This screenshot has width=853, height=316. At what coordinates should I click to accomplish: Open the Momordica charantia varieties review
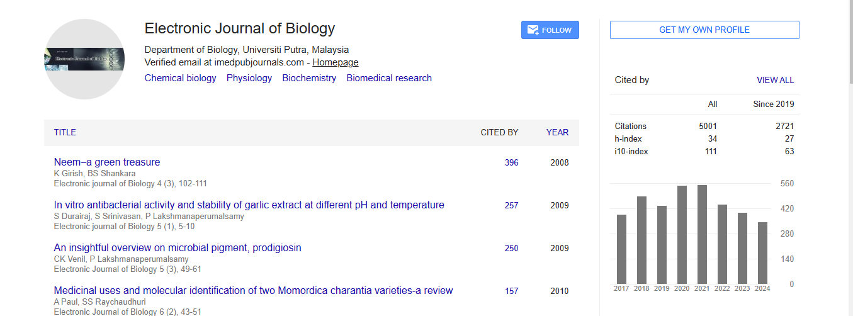253,290
